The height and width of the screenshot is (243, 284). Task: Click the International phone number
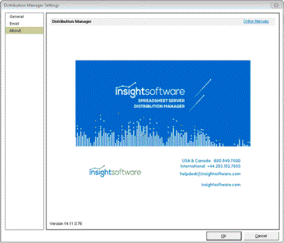tap(224, 166)
